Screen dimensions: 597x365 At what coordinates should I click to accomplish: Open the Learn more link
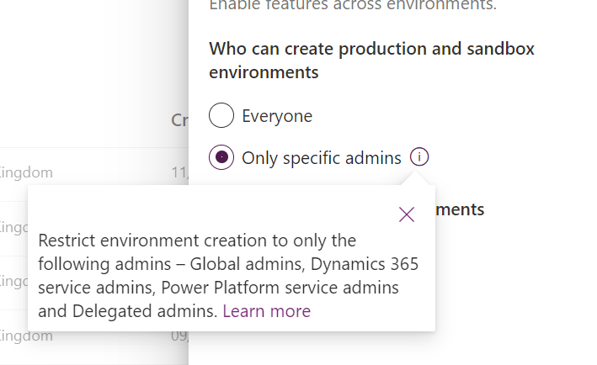(267, 311)
